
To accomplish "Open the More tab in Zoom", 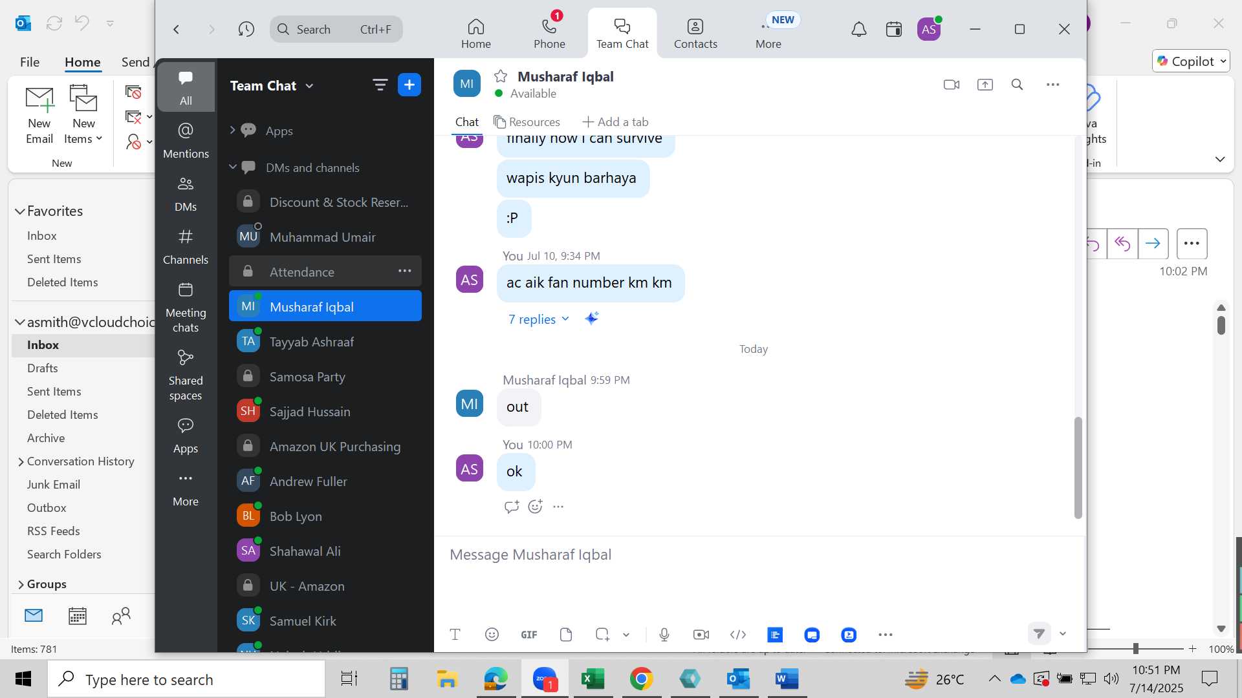I will click(768, 34).
